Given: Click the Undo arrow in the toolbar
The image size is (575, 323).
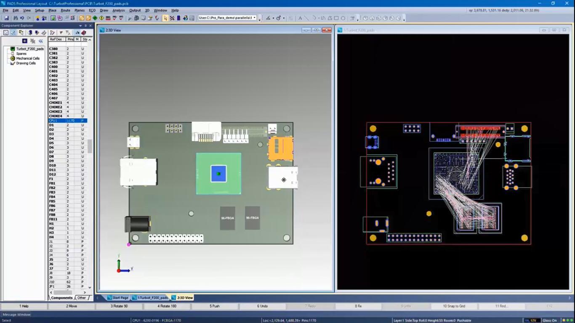Looking at the screenshot, I should tap(22, 18).
